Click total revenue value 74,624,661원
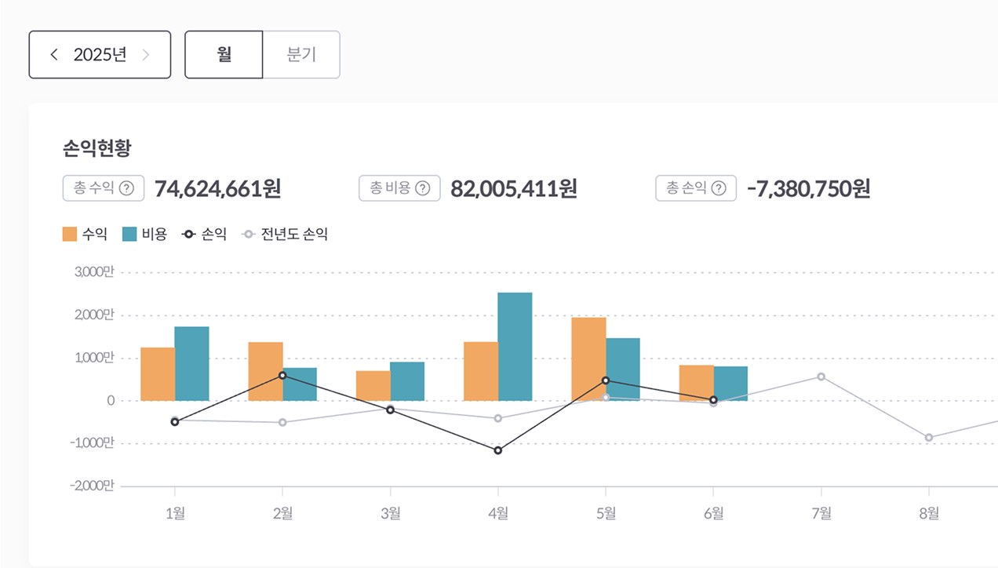Image resolution: width=998 pixels, height=568 pixels. click(x=217, y=188)
